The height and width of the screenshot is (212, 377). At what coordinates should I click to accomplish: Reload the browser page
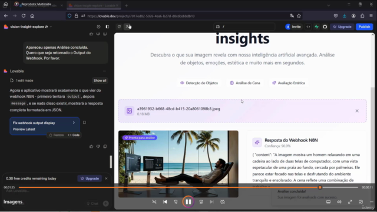24,16
